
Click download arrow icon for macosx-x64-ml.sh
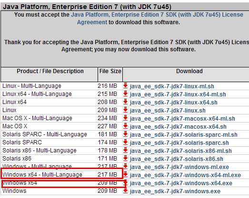pos(126,118)
